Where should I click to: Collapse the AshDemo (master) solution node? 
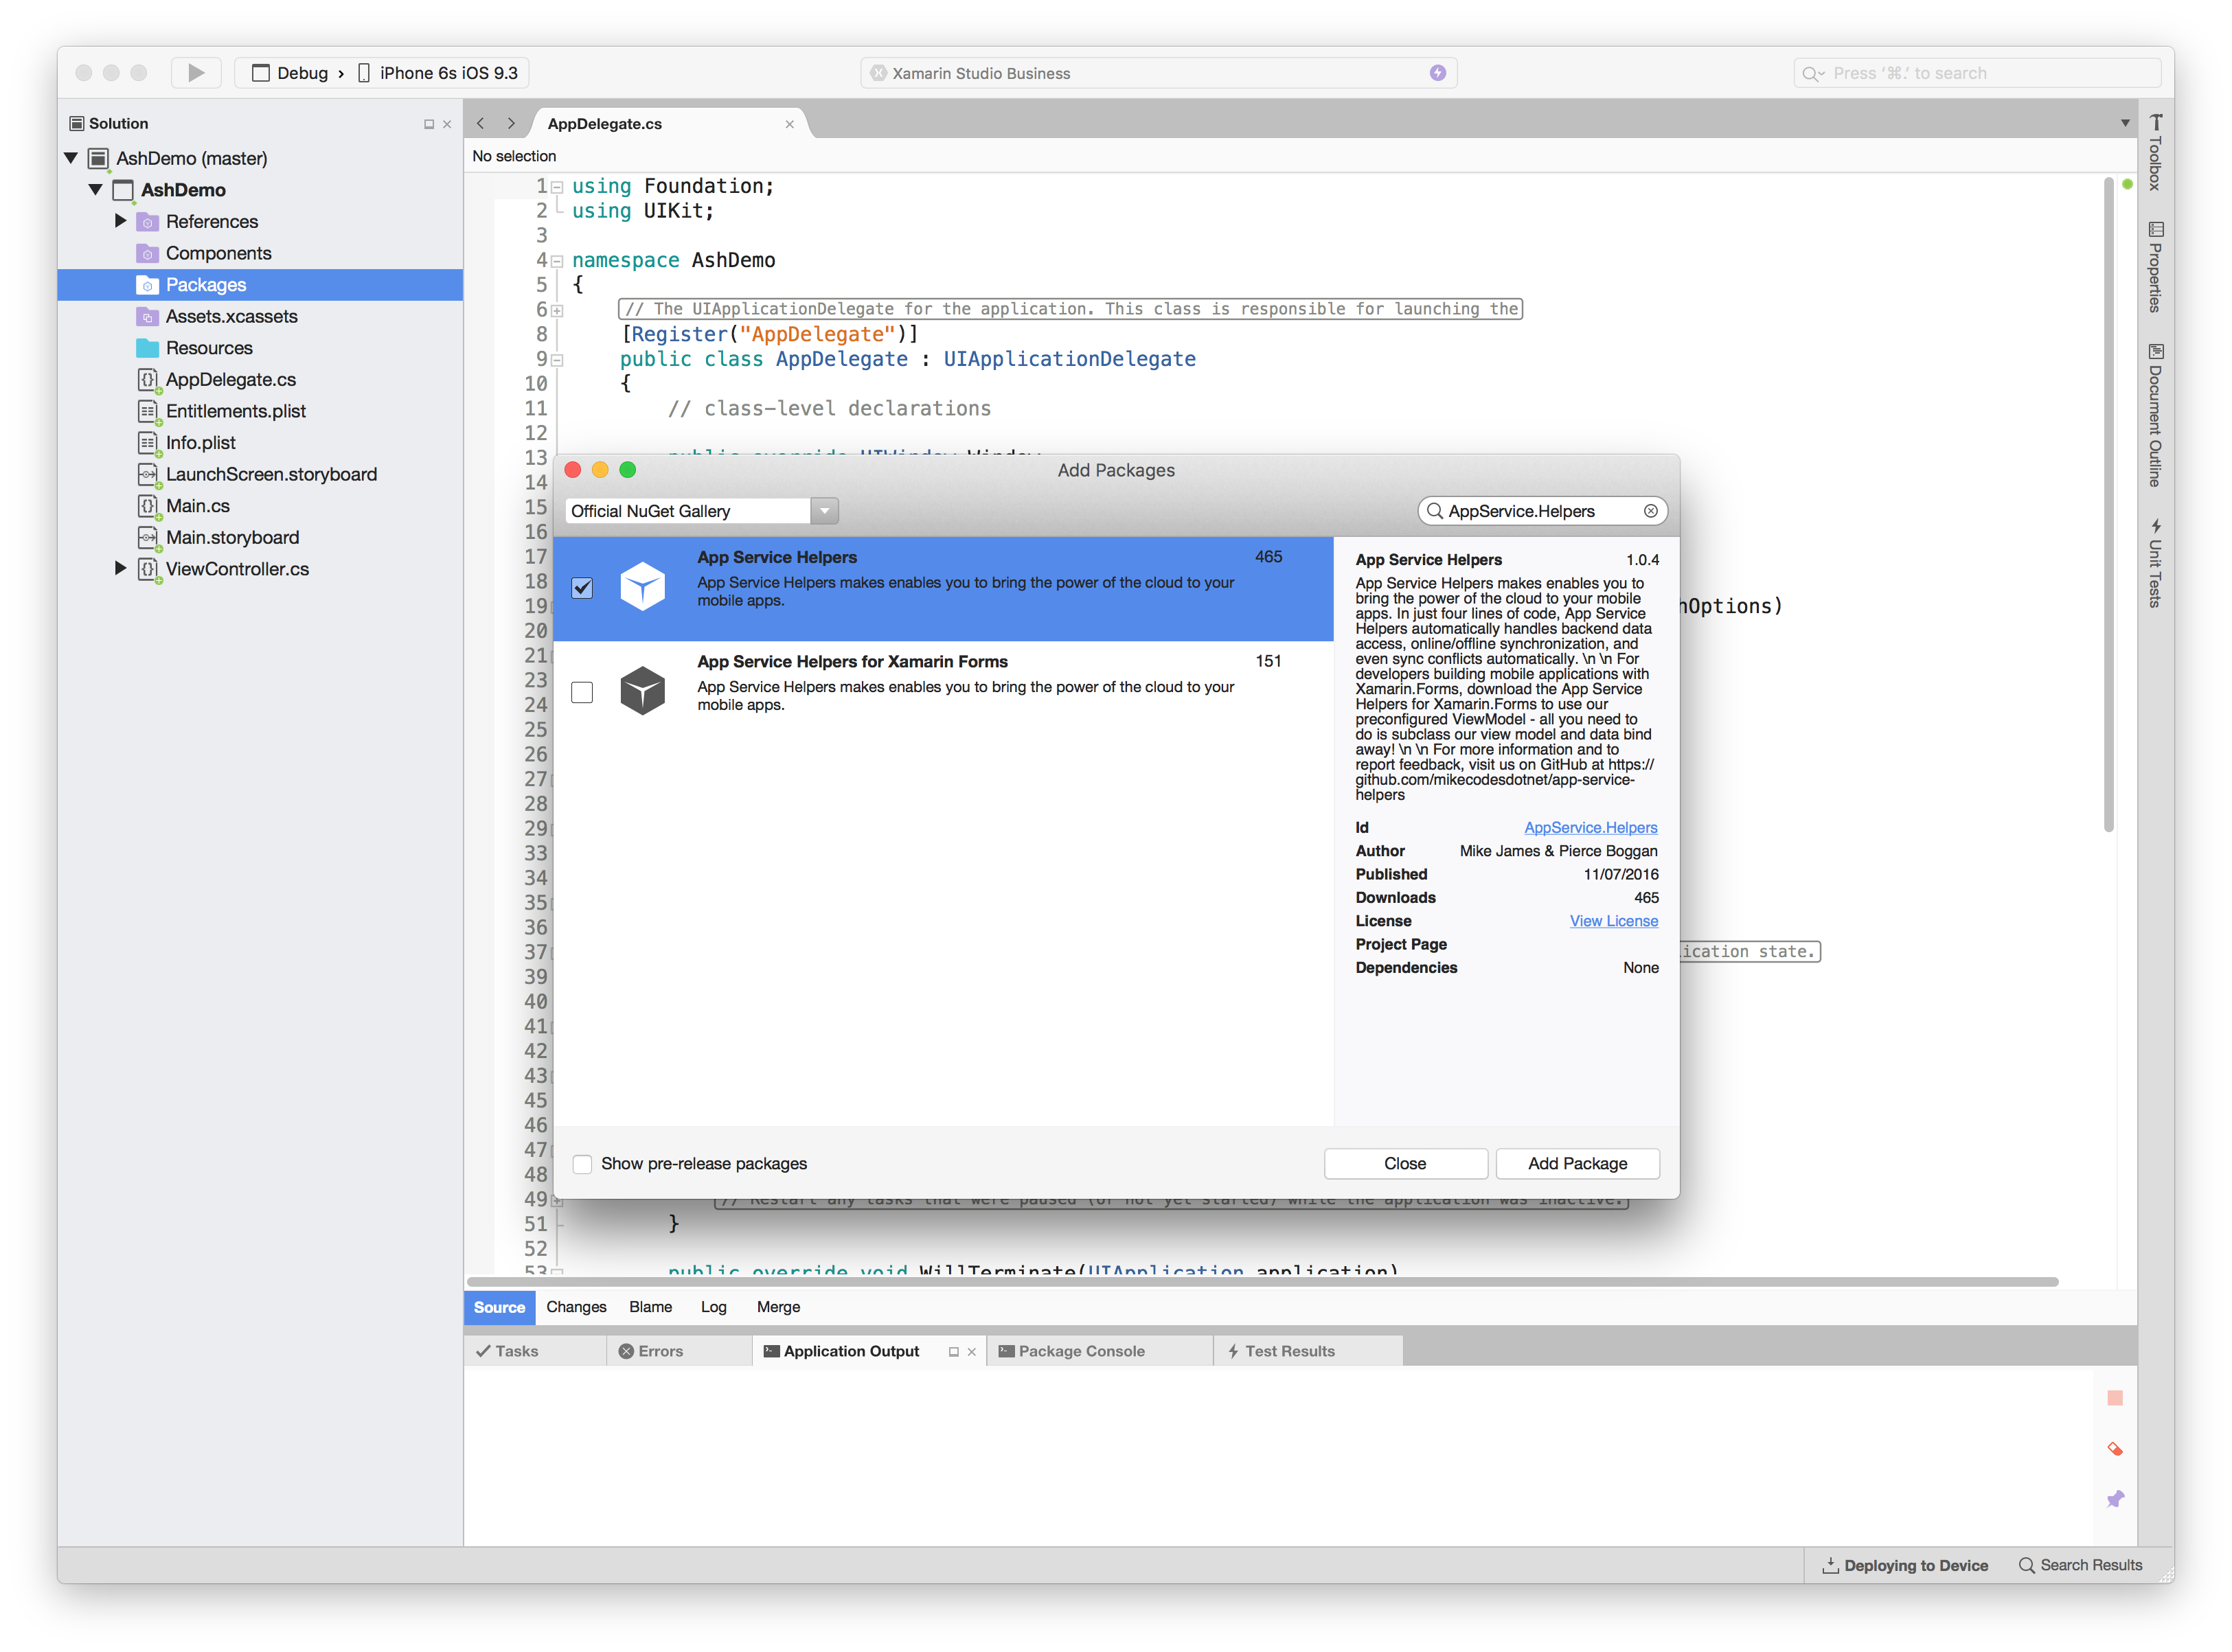coord(71,158)
